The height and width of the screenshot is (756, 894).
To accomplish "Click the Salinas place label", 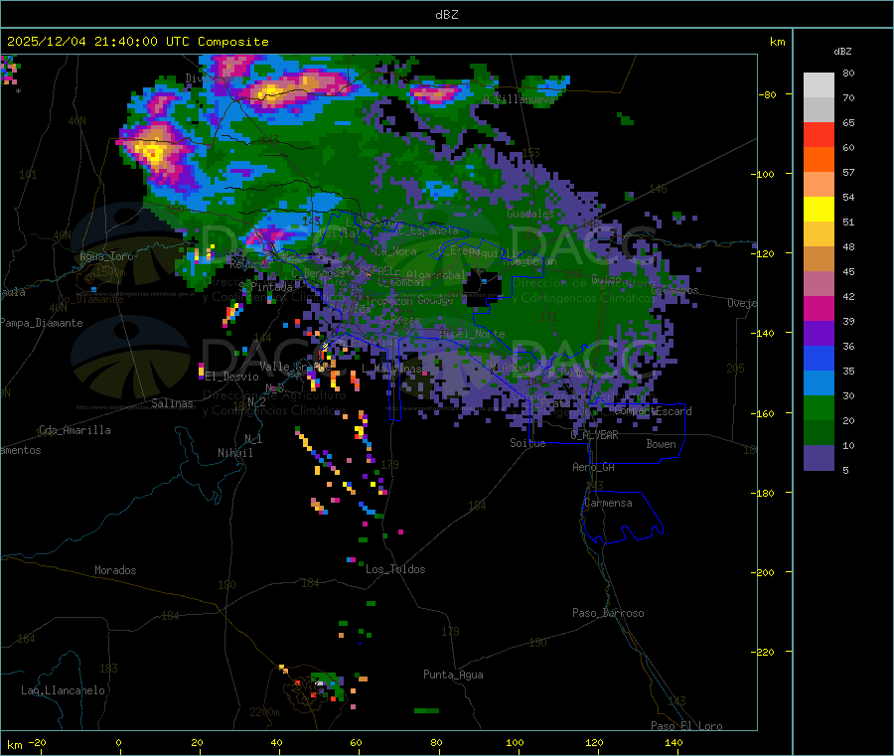I will (172, 403).
